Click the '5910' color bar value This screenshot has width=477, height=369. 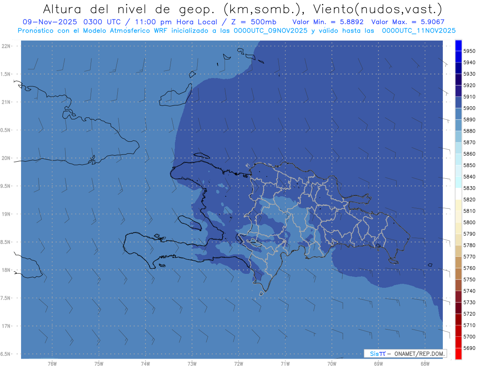469,97
